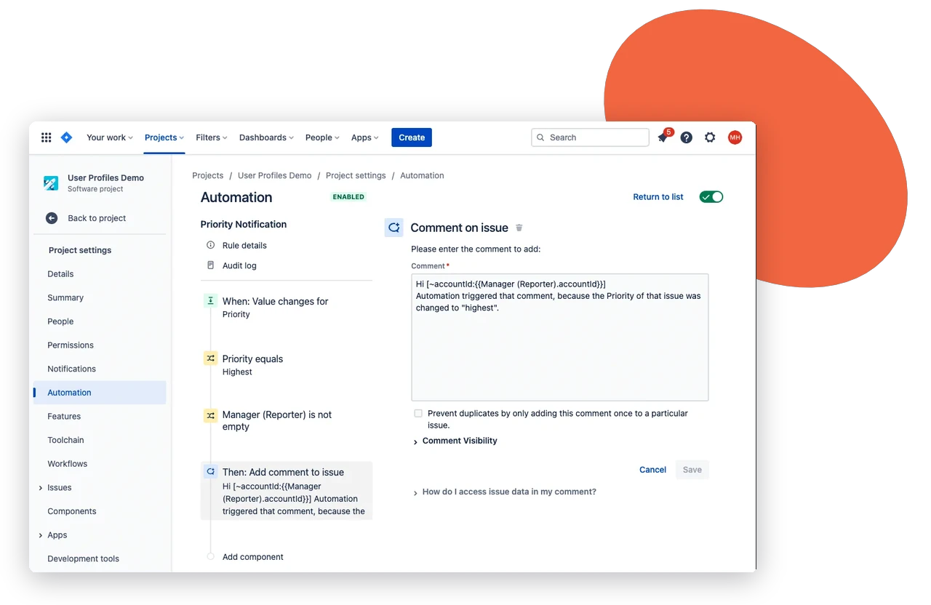
Task: Check the Prevent duplicates checkbox
Action: pyautogui.click(x=418, y=413)
